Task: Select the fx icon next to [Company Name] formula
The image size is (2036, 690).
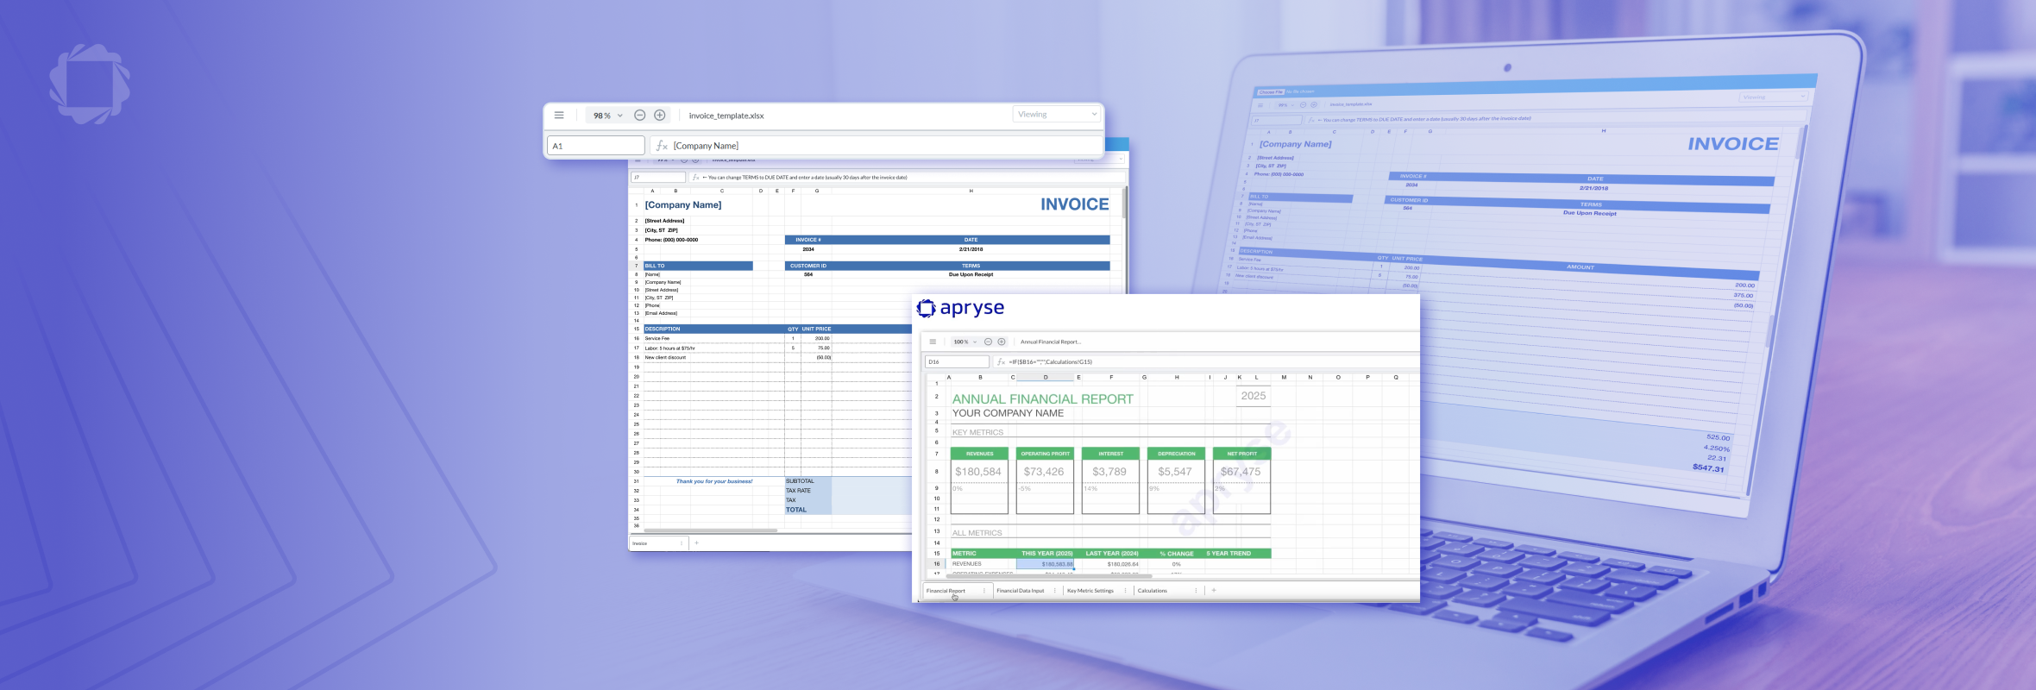Action: pos(662,146)
